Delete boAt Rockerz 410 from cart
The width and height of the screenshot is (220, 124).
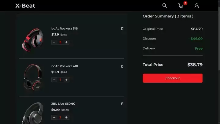pos(122,66)
